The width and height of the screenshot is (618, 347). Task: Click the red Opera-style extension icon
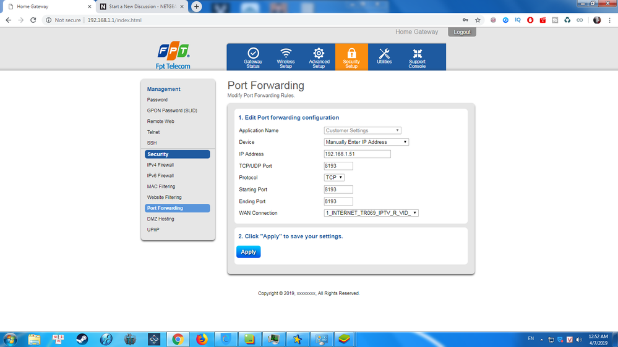[530, 20]
